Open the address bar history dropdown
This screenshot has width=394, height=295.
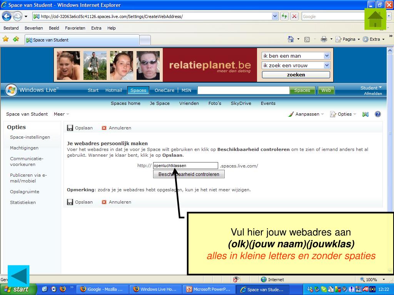[275, 17]
